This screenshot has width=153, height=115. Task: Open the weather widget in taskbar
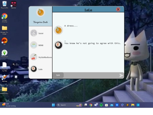pos(9,105)
